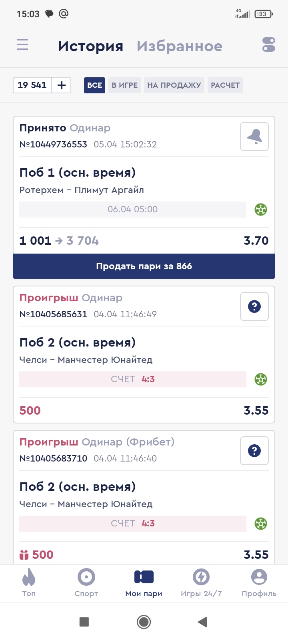Open help for bet №10405685631
Viewport: 288px width, 641px height.
click(254, 306)
